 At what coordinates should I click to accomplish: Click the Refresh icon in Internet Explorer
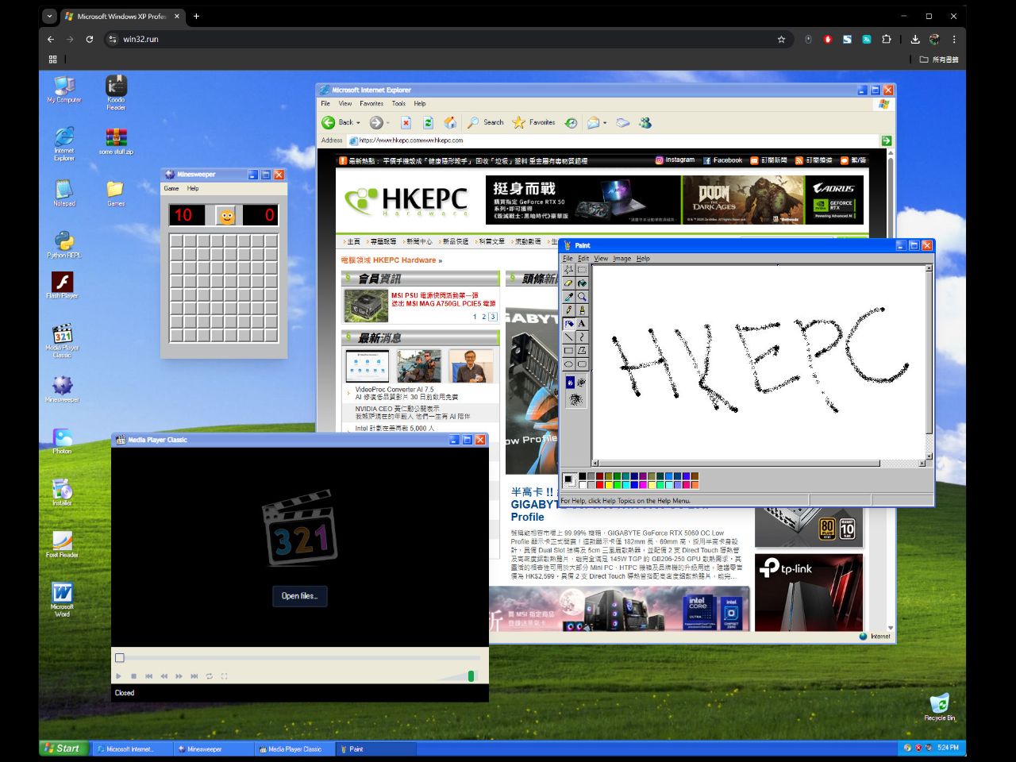428,122
